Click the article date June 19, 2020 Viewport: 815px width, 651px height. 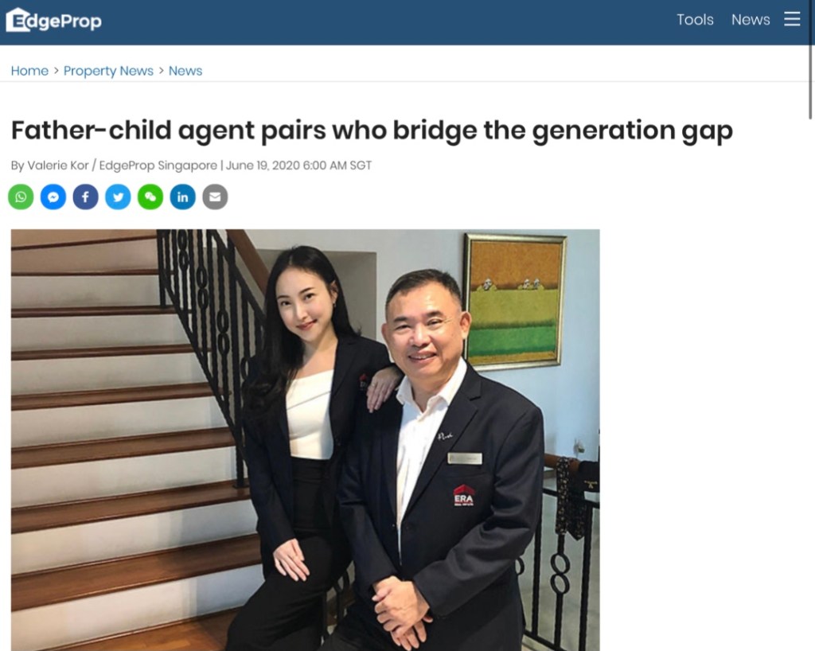coord(263,166)
